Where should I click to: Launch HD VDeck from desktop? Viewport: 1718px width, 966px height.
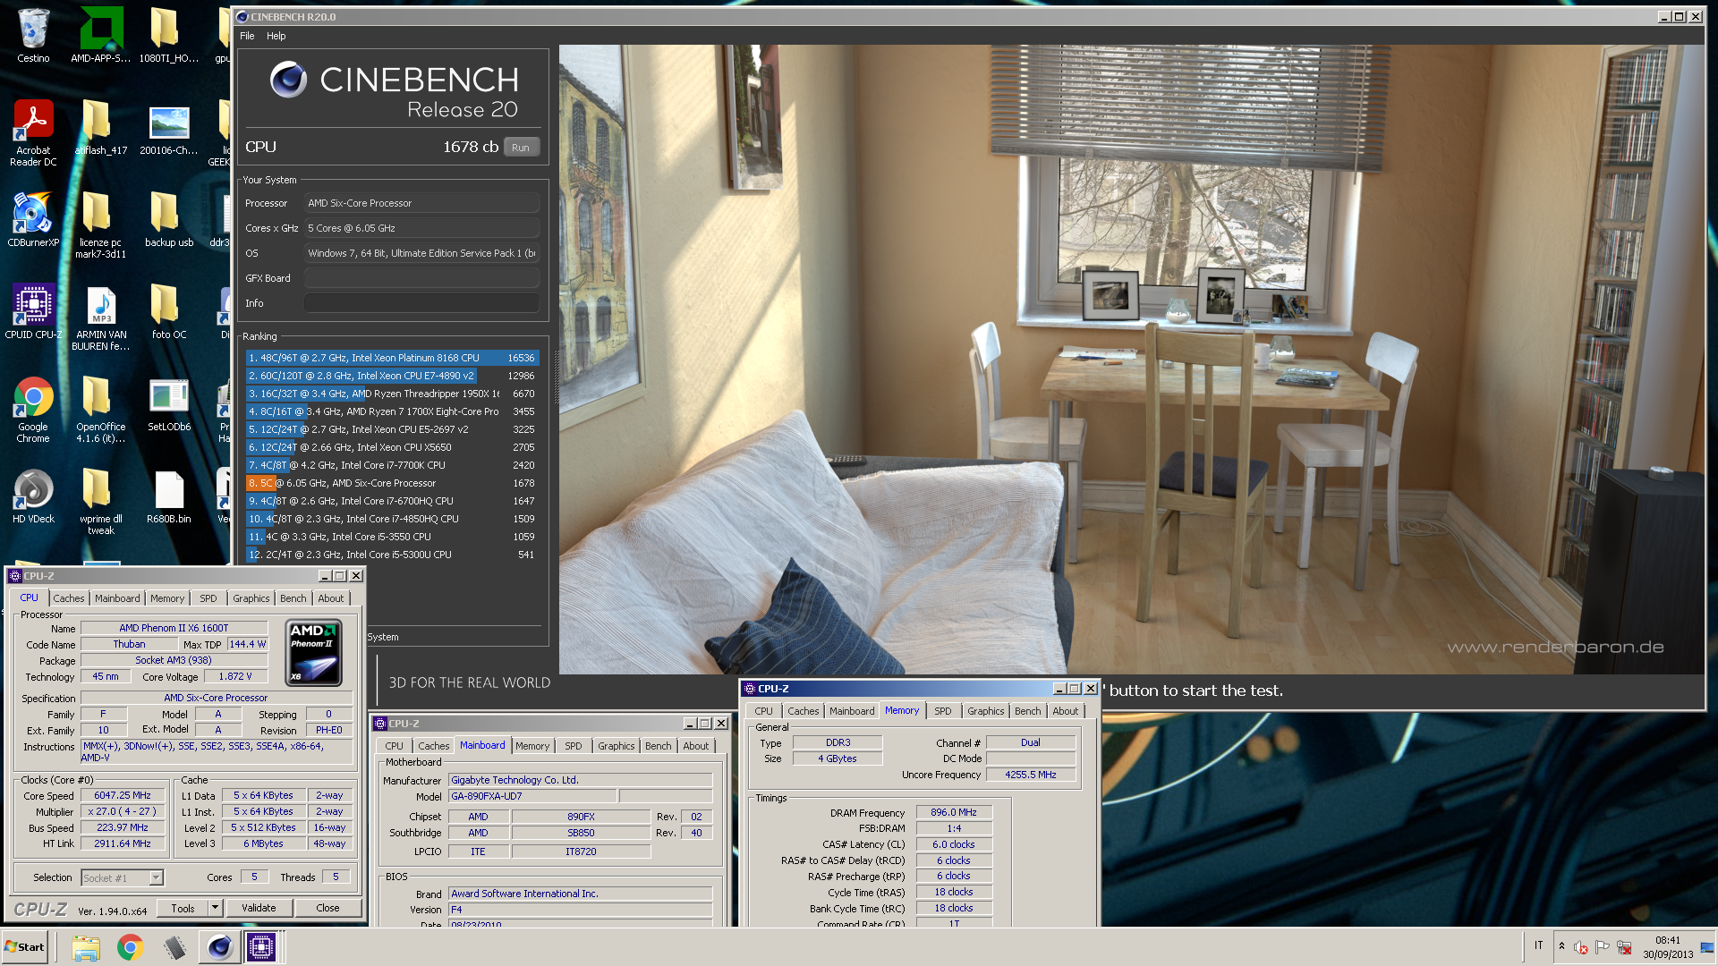pyautogui.click(x=33, y=496)
